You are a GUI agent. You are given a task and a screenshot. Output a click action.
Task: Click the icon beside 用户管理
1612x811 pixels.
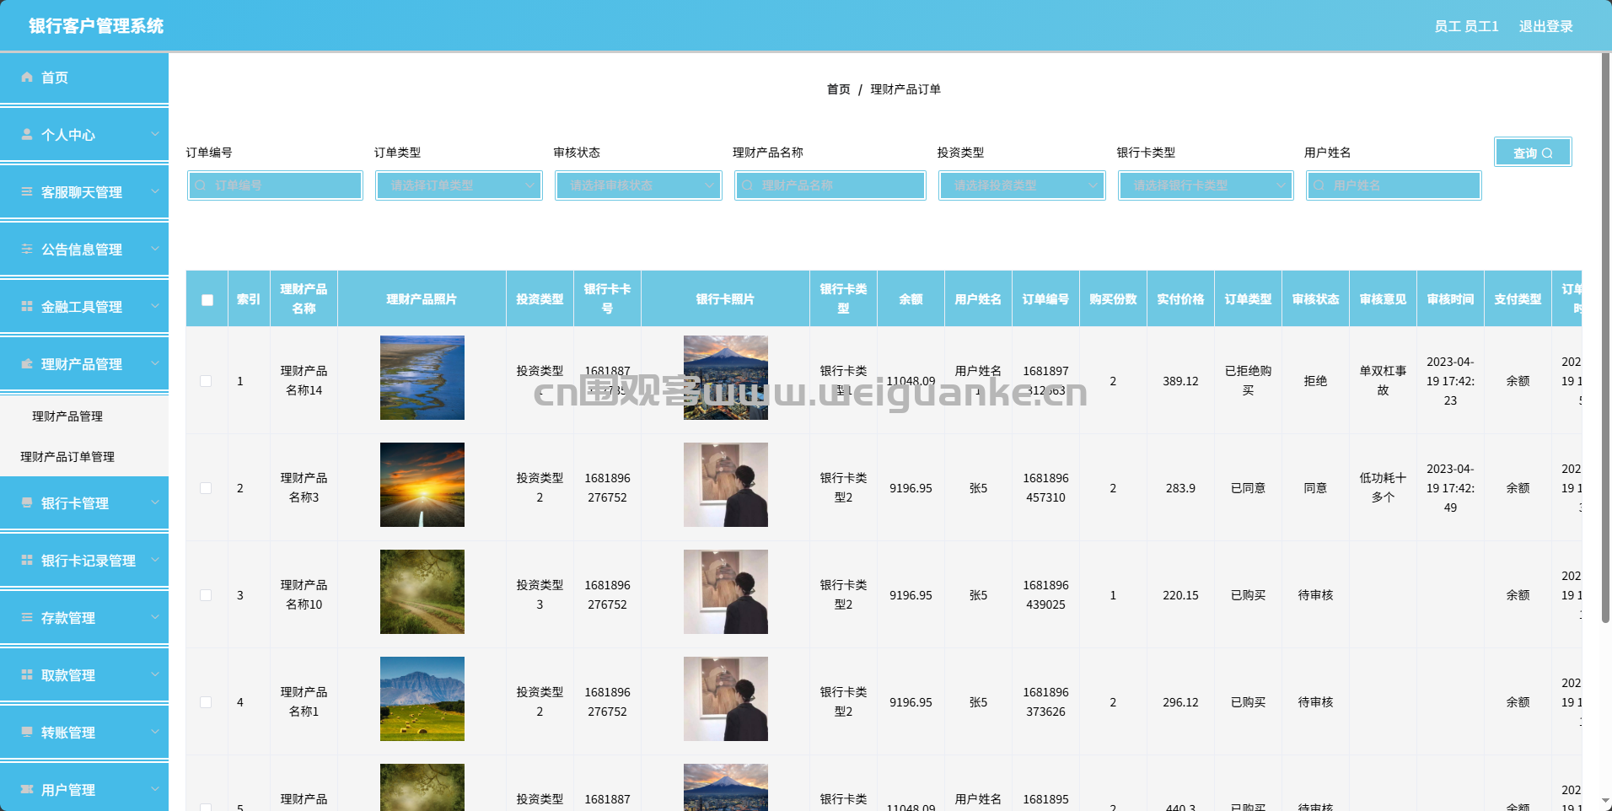click(27, 789)
